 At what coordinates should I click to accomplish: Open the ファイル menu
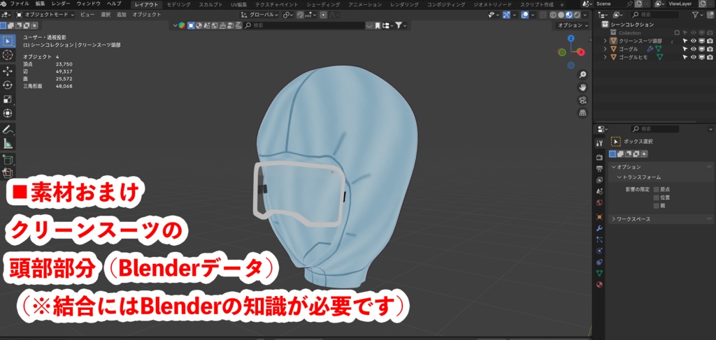click(x=20, y=3)
